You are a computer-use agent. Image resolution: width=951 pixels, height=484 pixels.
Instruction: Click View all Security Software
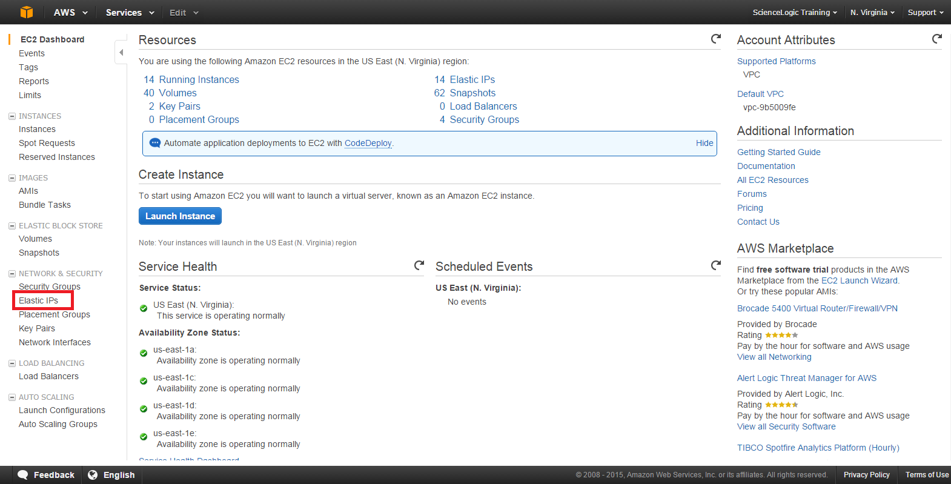786,426
